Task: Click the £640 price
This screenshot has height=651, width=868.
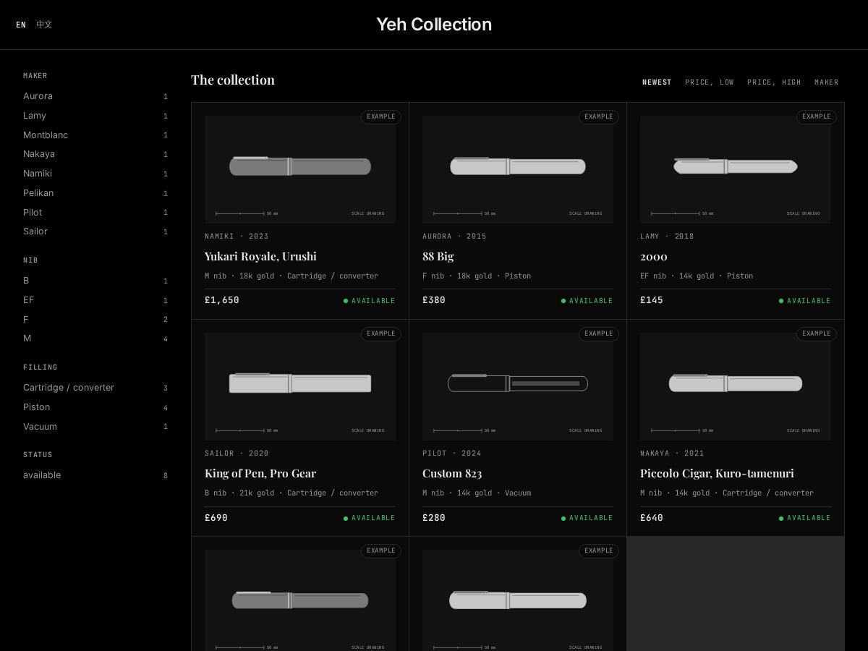Action: [652, 517]
